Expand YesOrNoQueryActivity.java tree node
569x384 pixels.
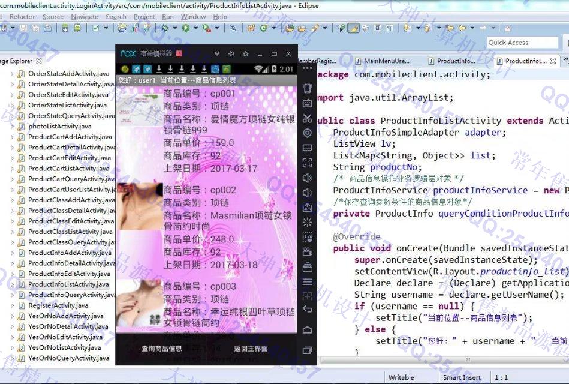[13, 358]
